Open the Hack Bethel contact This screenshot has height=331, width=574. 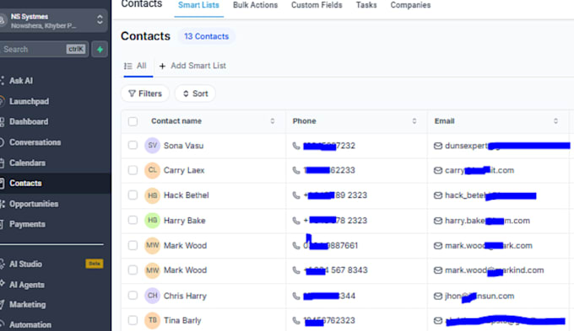pos(186,195)
